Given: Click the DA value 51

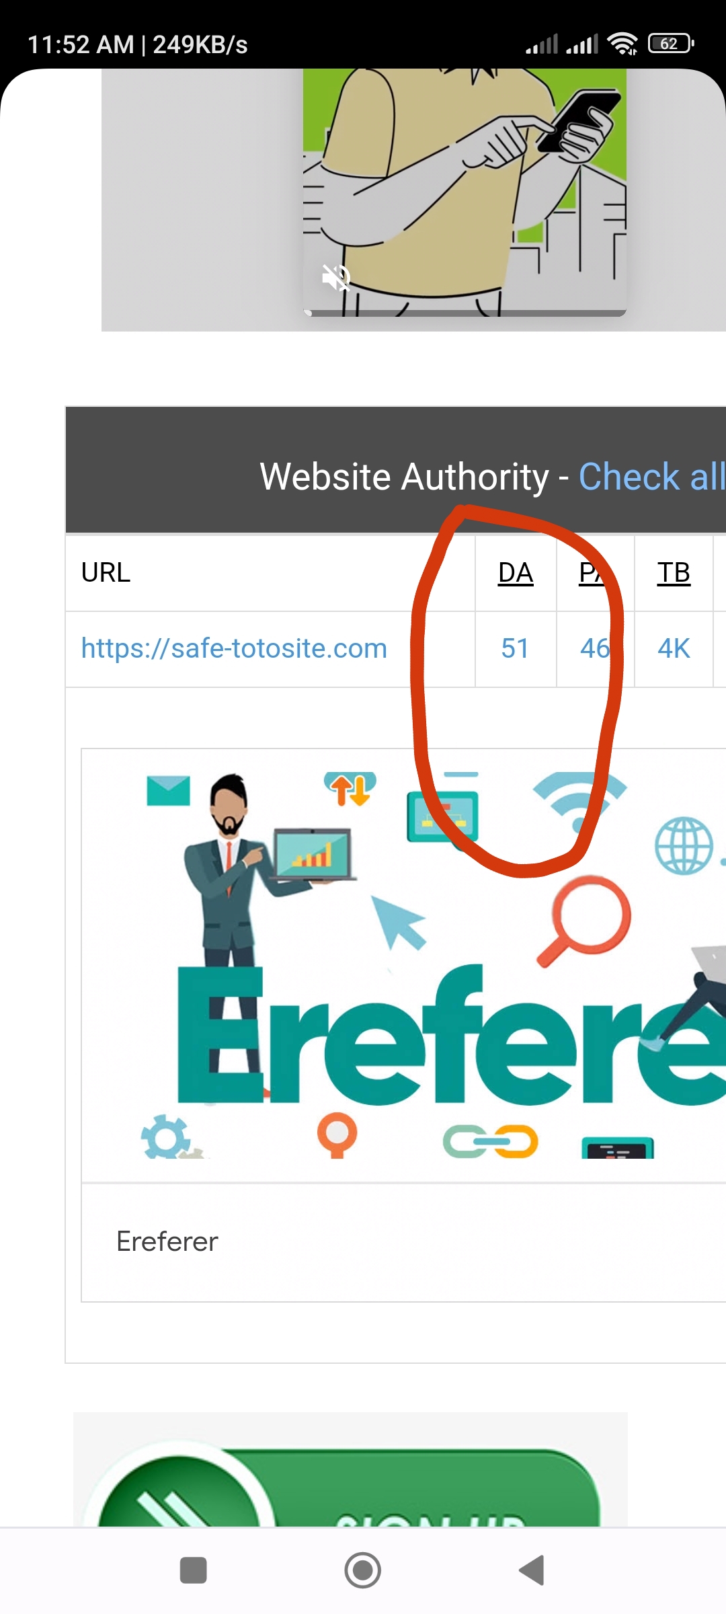Looking at the screenshot, I should pyautogui.click(x=515, y=648).
